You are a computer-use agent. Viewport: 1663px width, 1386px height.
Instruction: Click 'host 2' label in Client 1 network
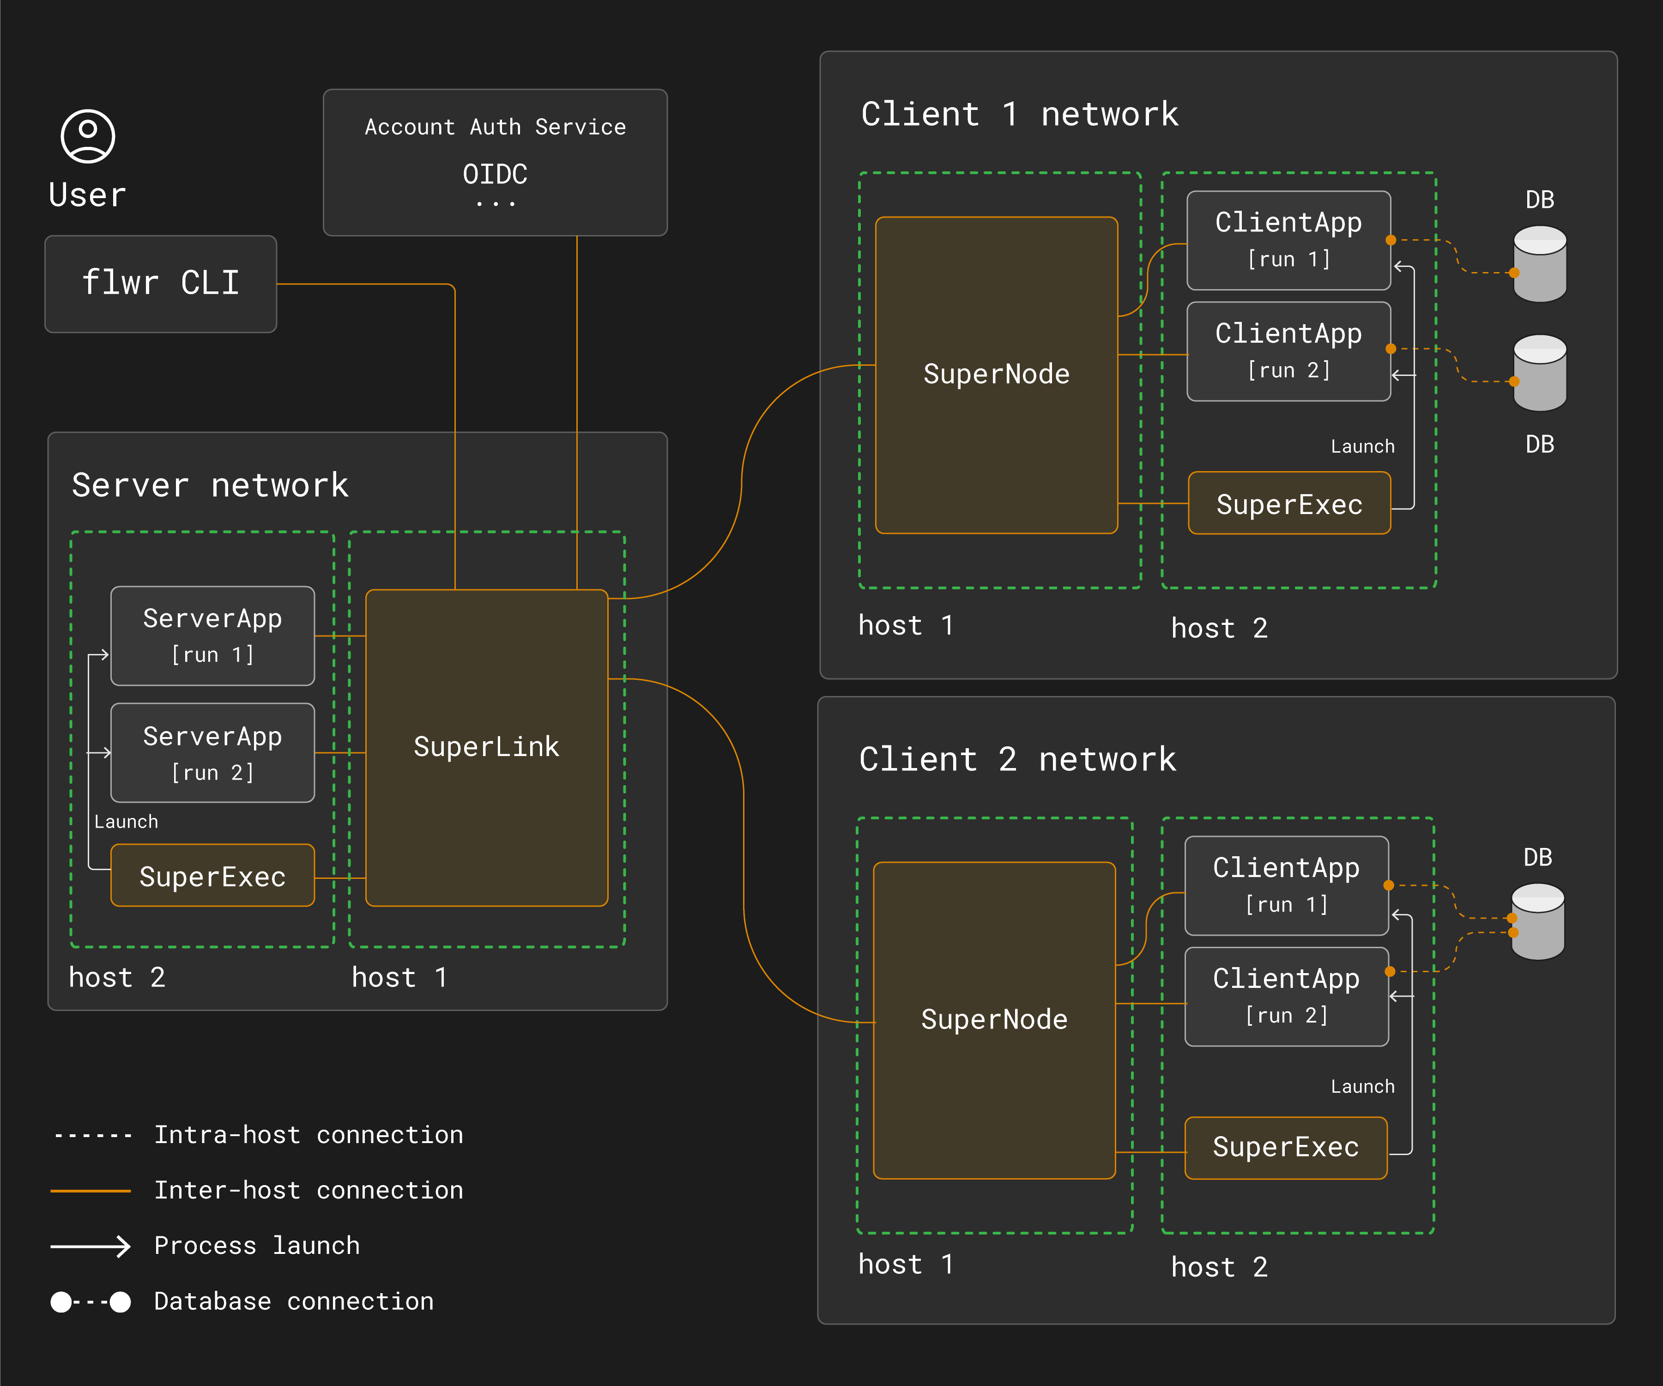coord(1220,629)
